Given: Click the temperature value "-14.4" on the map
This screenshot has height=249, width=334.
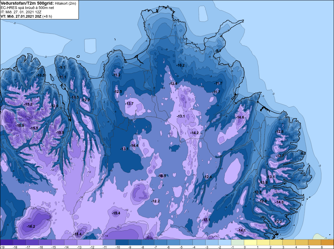Looking at the screenshot, I should (x=134, y=145).
